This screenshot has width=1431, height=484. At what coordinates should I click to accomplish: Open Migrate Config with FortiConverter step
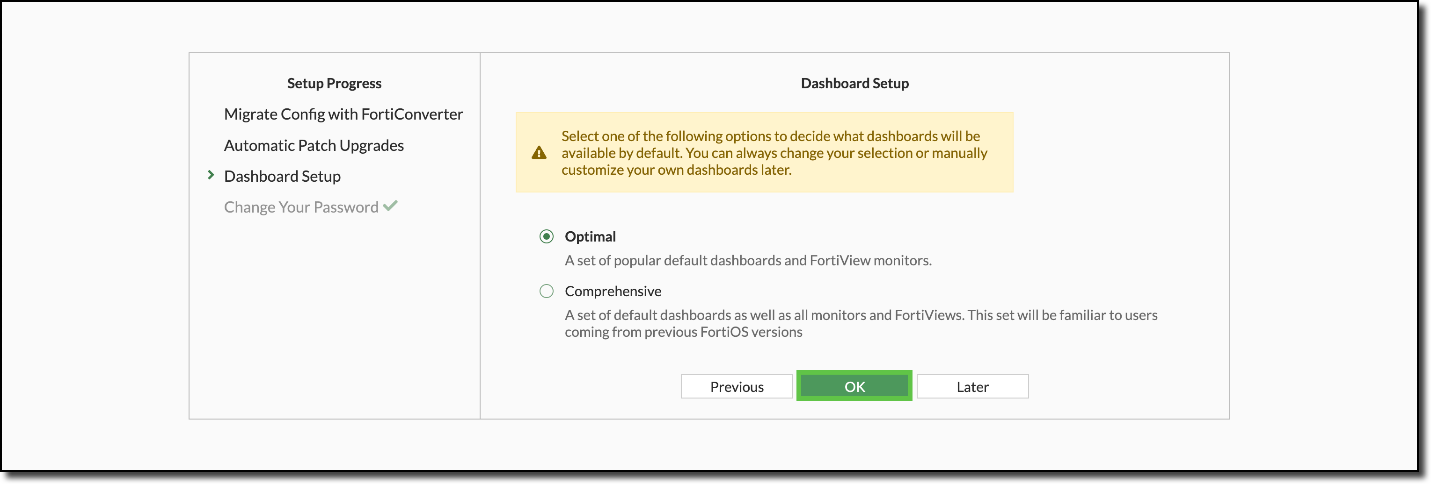coord(343,114)
